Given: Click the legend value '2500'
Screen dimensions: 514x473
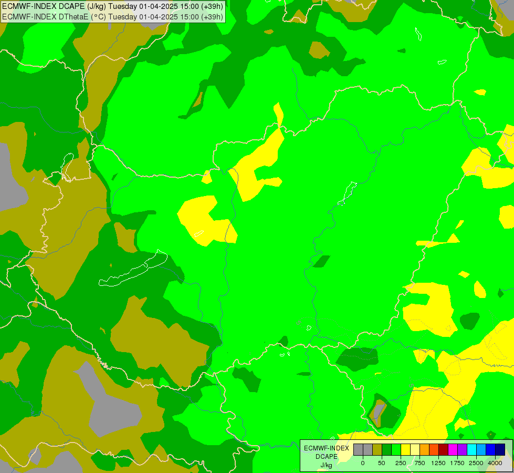Looking at the screenshot, I should (476, 463).
